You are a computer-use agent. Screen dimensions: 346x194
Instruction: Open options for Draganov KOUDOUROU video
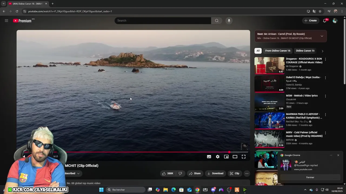[325, 59]
